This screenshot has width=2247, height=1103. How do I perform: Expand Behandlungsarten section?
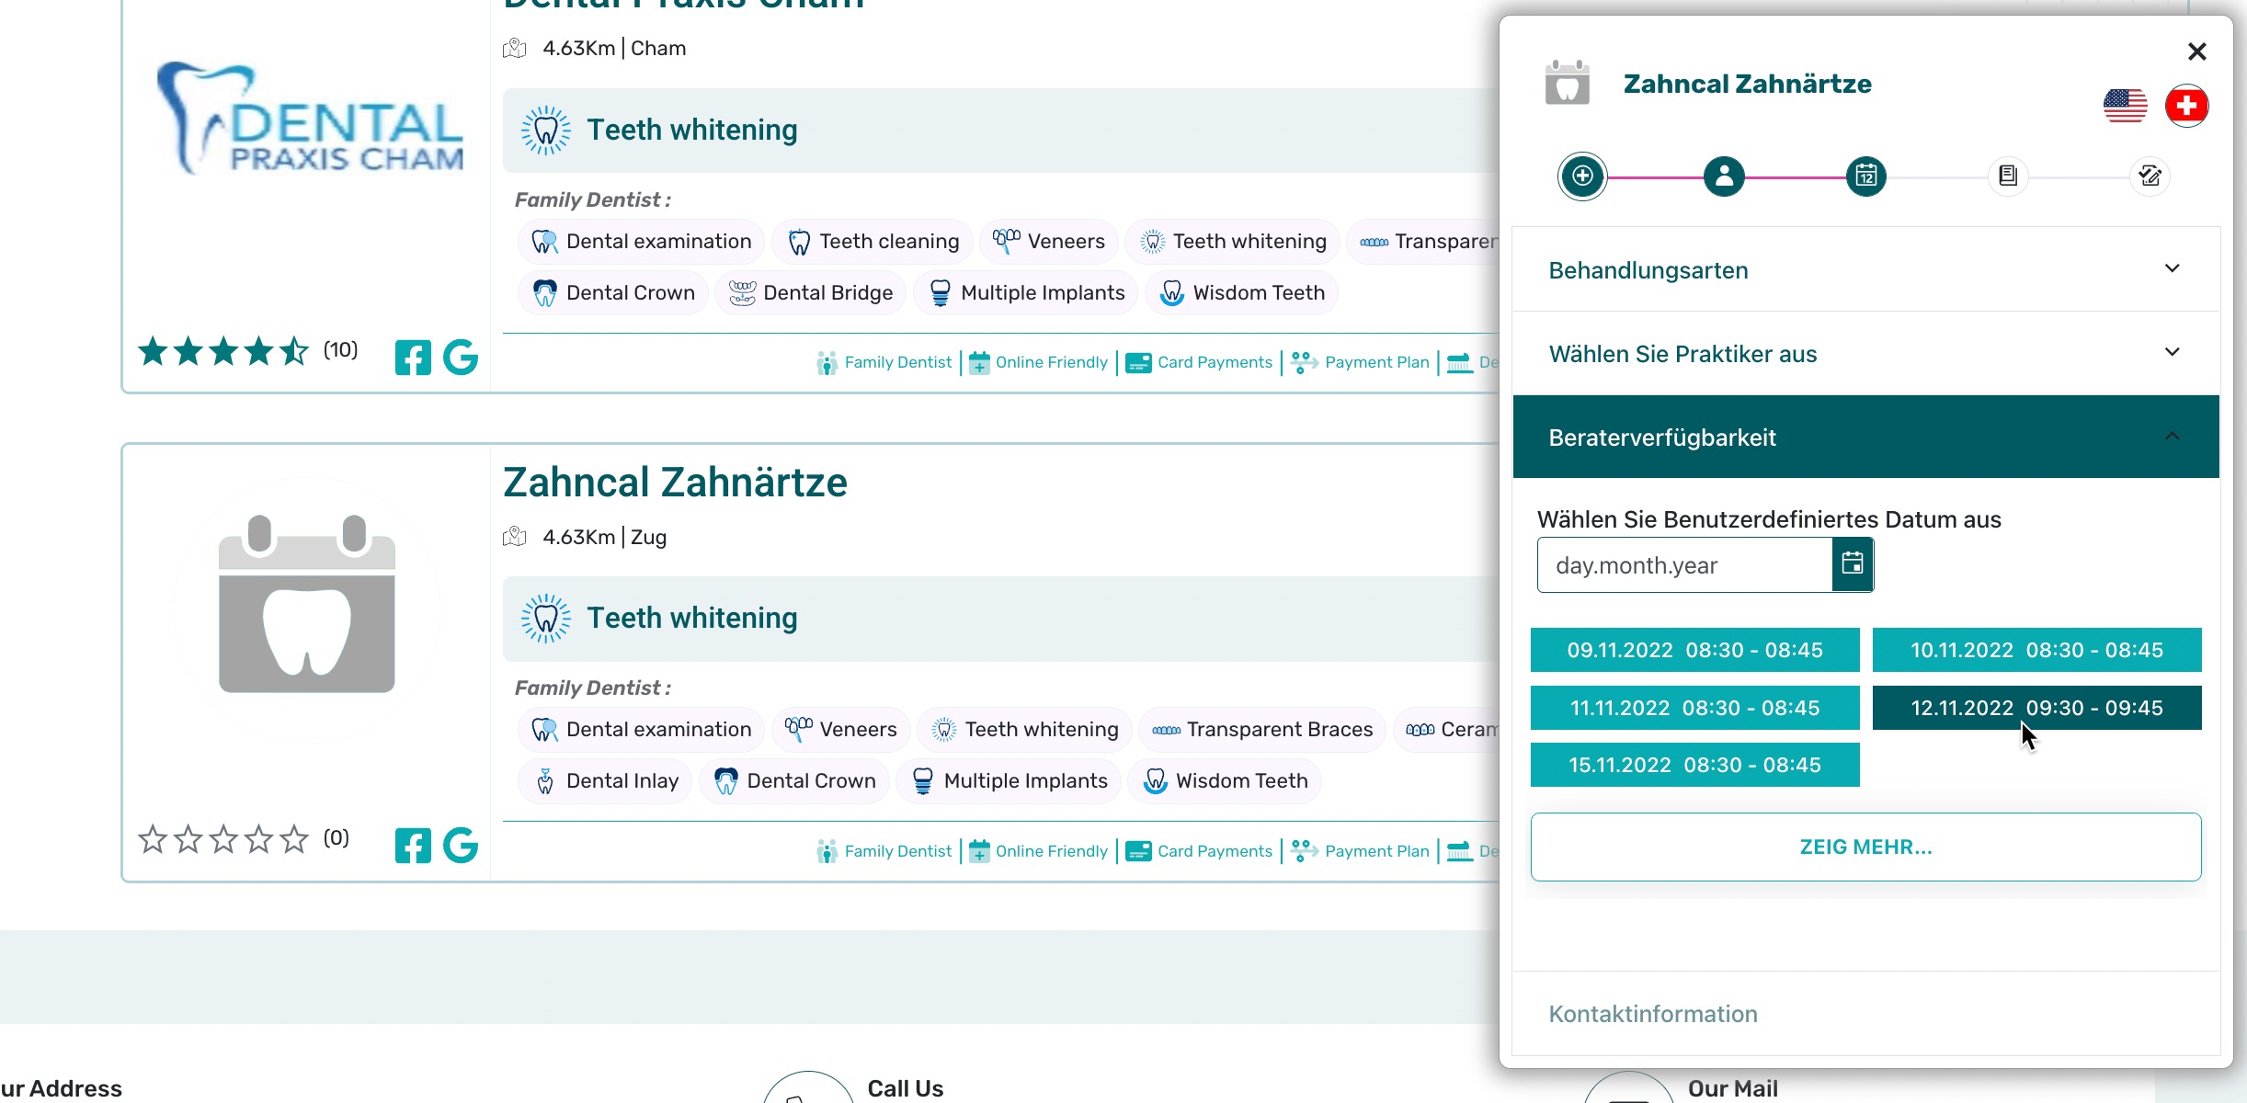pos(1865,269)
